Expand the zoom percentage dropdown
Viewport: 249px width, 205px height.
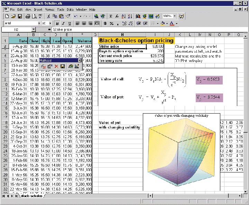[175, 16]
